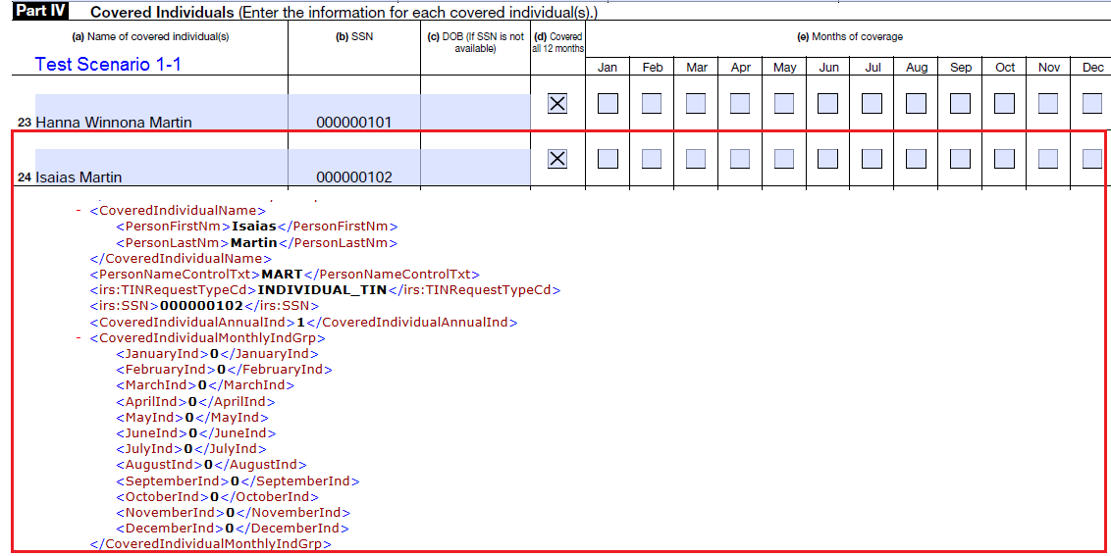
Task: Enable the Oct checkbox for Isaias Martin
Action: point(1004,159)
